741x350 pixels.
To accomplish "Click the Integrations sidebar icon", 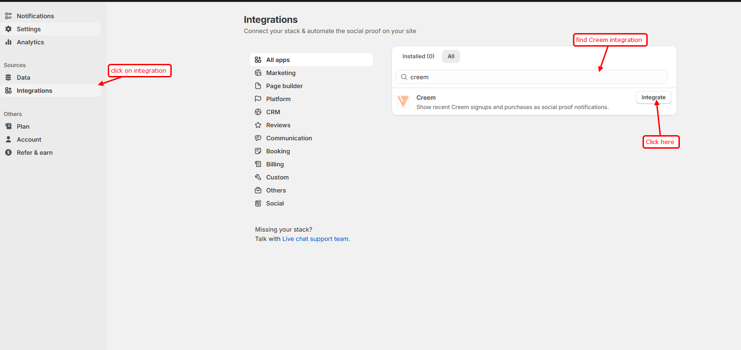I will pyautogui.click(x=8, y=90).
